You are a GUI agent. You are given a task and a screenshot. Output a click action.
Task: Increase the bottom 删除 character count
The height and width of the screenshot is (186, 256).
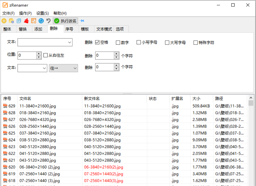pos(116,65)
